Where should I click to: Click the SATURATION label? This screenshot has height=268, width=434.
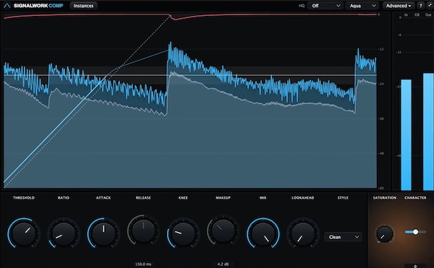point(385,198)
